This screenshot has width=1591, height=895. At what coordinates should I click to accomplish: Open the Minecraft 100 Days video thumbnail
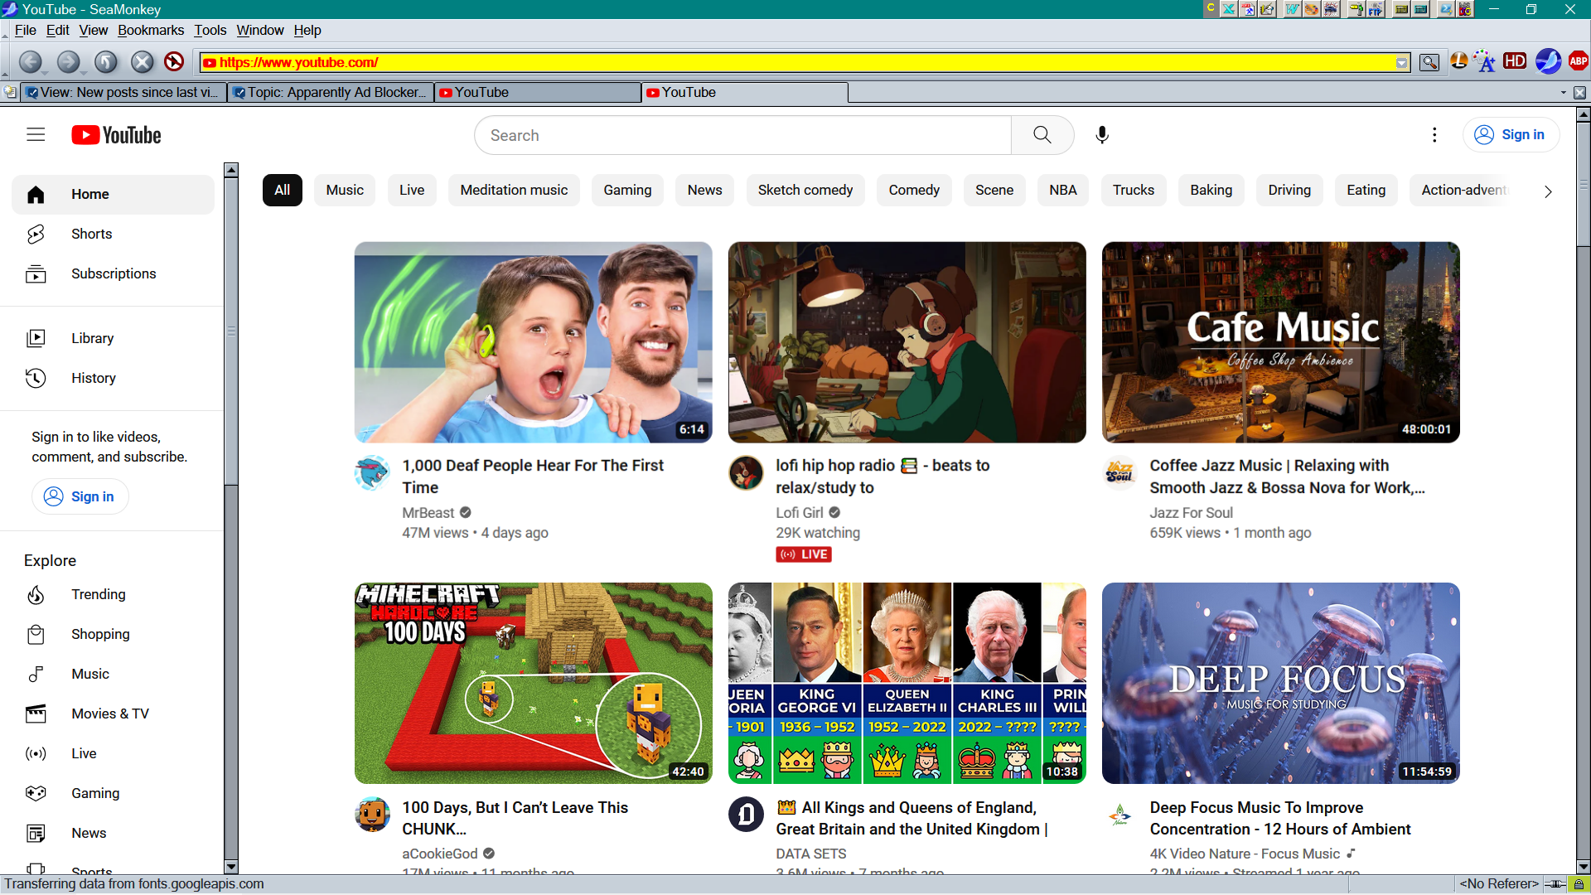click(x=533, y=683)
